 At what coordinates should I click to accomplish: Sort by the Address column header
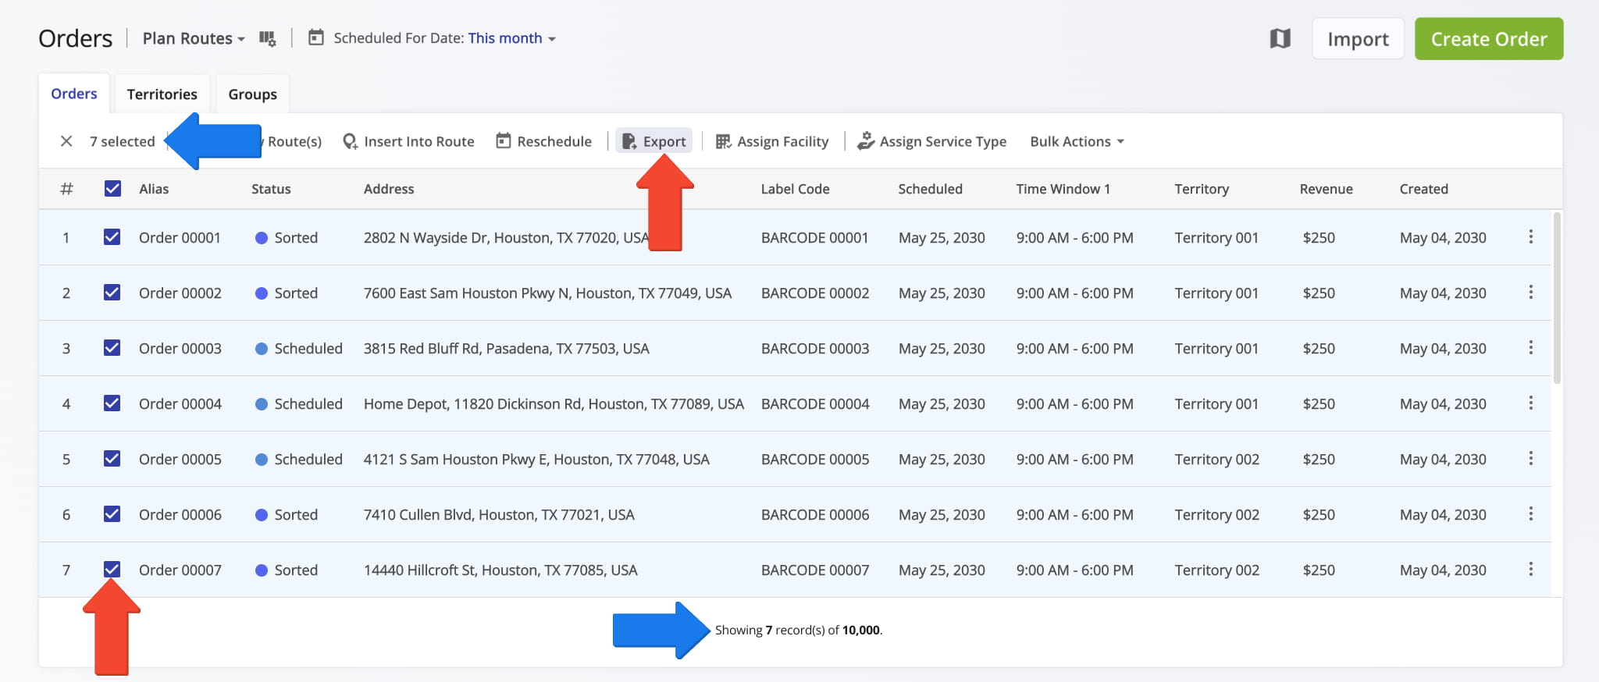point(389,189)
